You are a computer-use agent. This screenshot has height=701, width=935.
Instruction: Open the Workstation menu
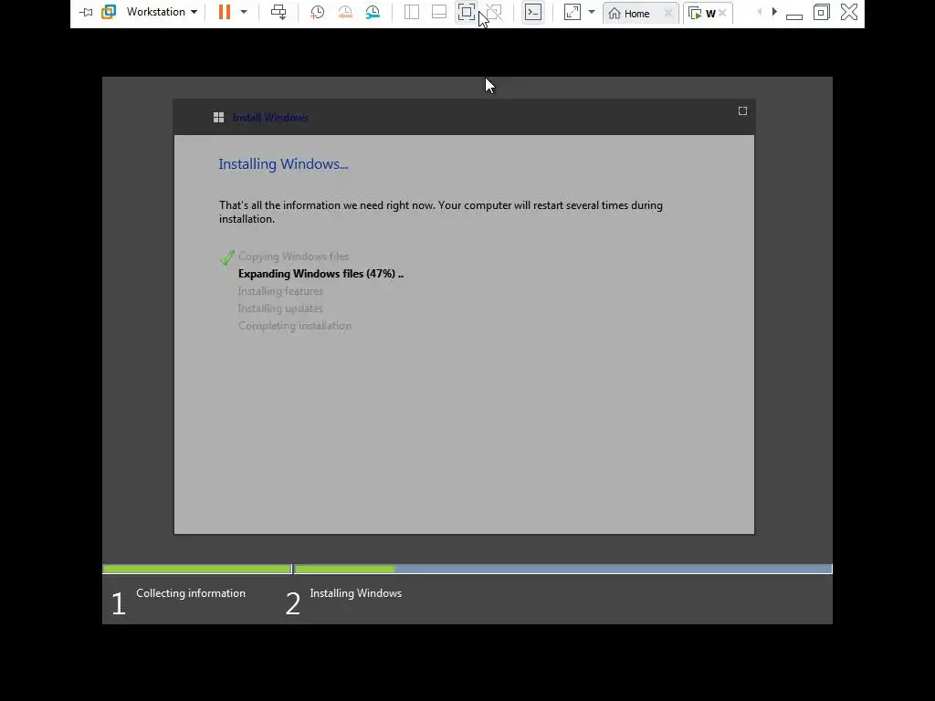coord(162,12)
